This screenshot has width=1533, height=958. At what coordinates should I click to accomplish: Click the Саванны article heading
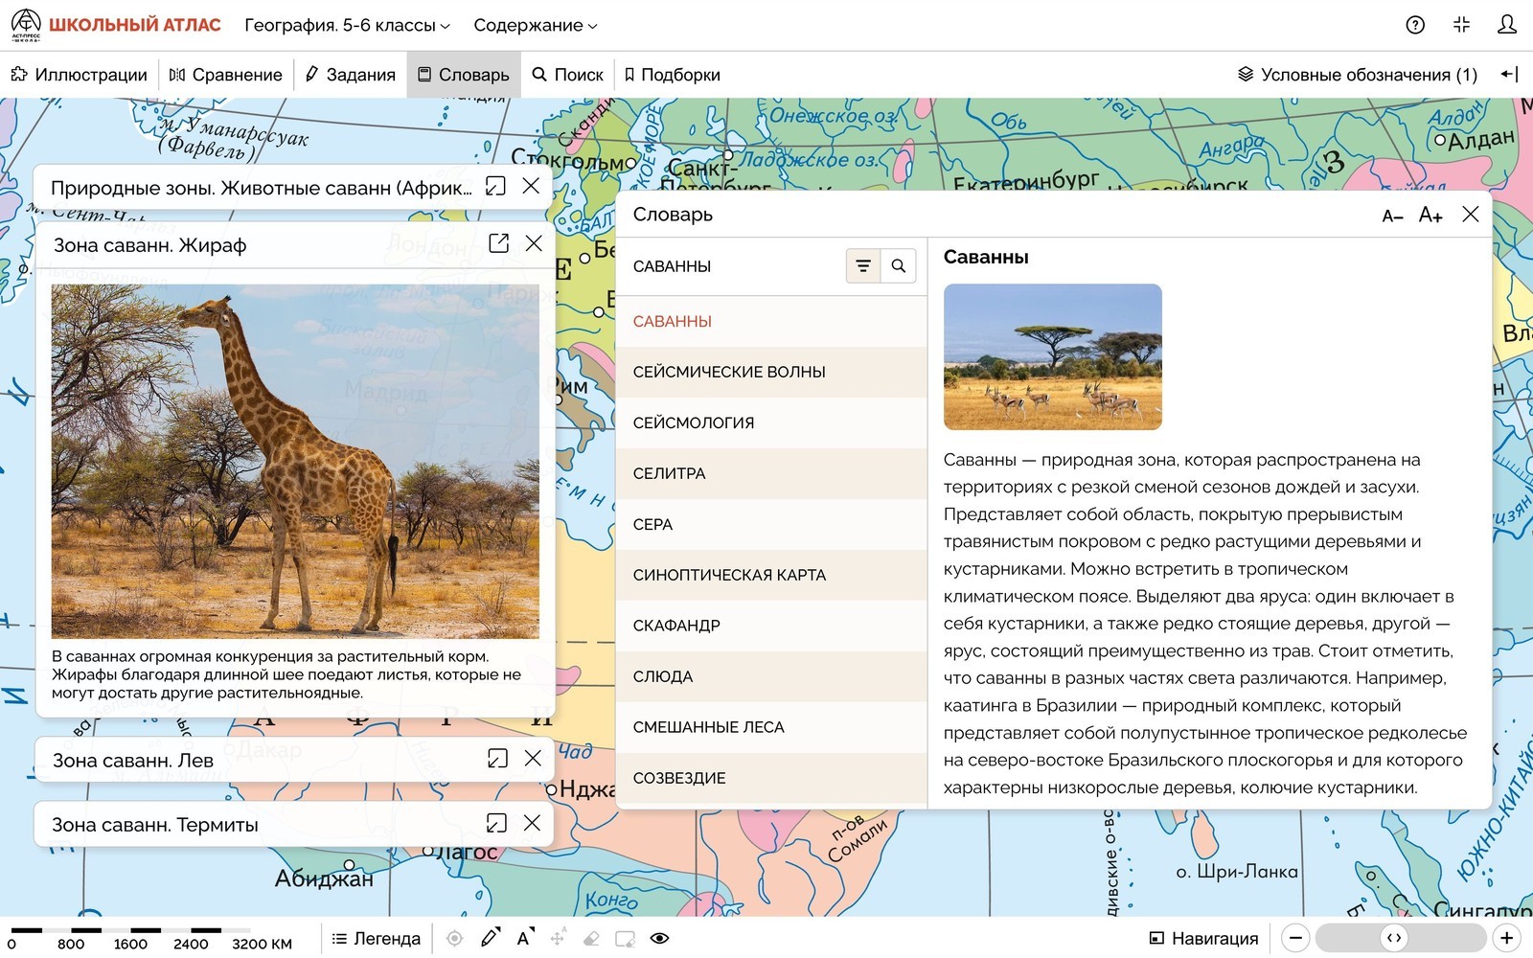[x=986, y=257]
